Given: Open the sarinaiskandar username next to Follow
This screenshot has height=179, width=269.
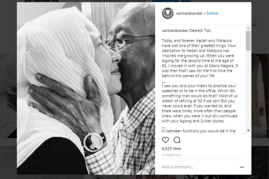Looking at the screenshot, I should point(189,13).
